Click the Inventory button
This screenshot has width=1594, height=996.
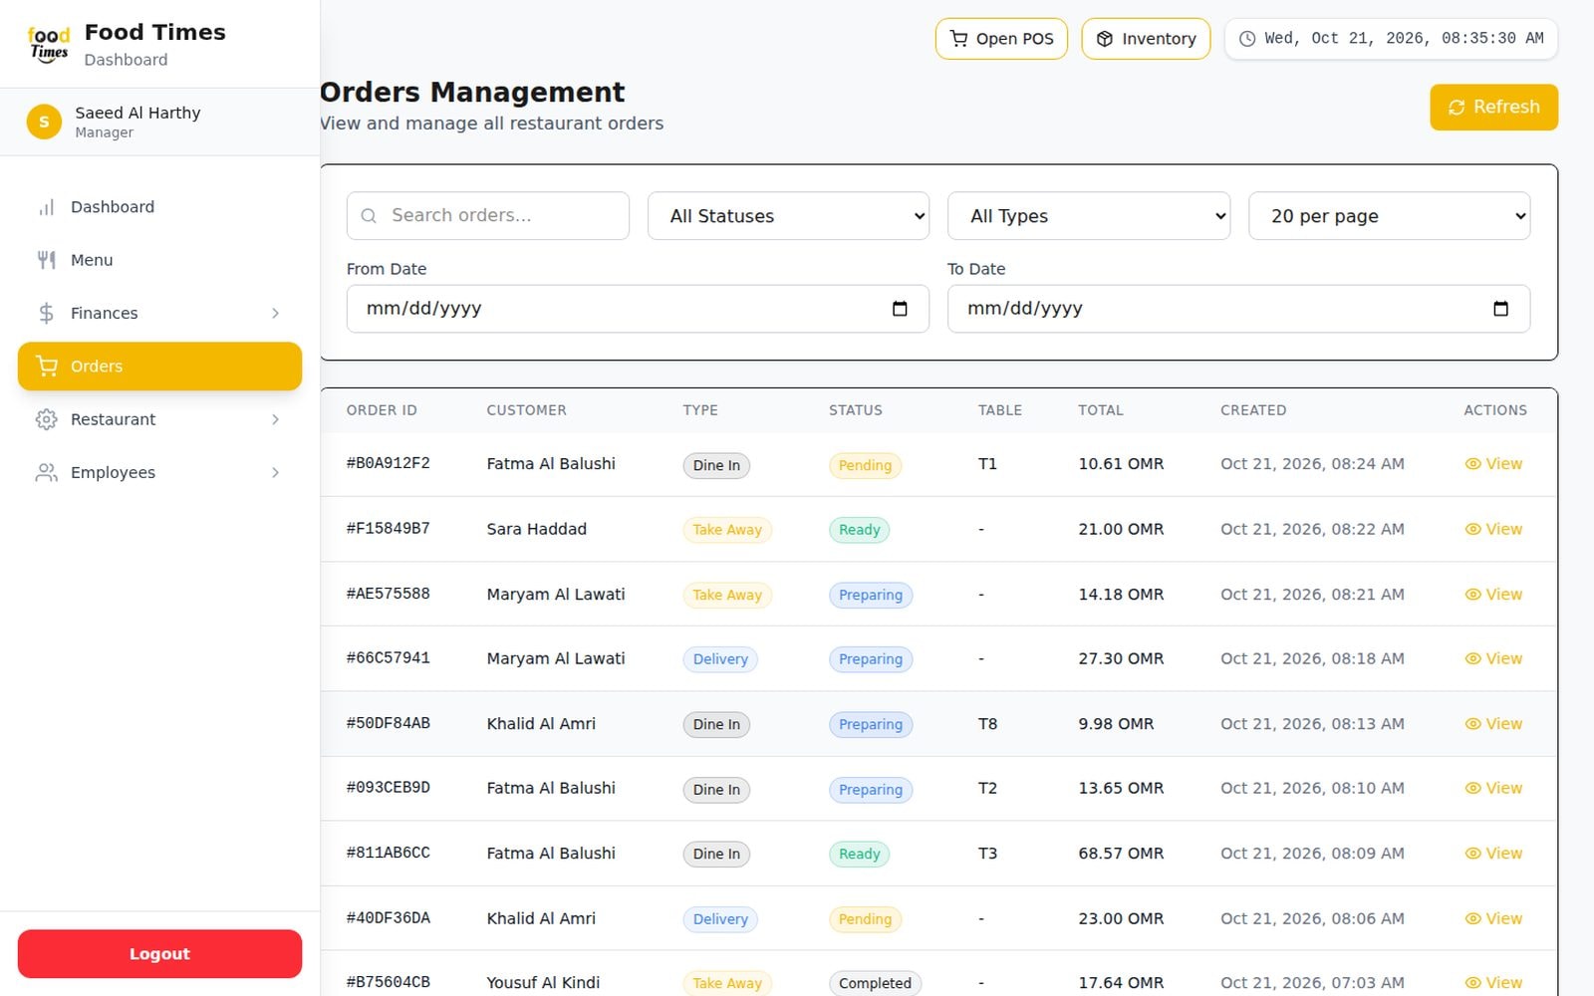coord(1146,39)
